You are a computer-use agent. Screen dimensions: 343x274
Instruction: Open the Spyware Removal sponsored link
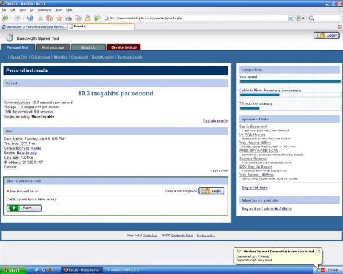[x=253, y=159]
